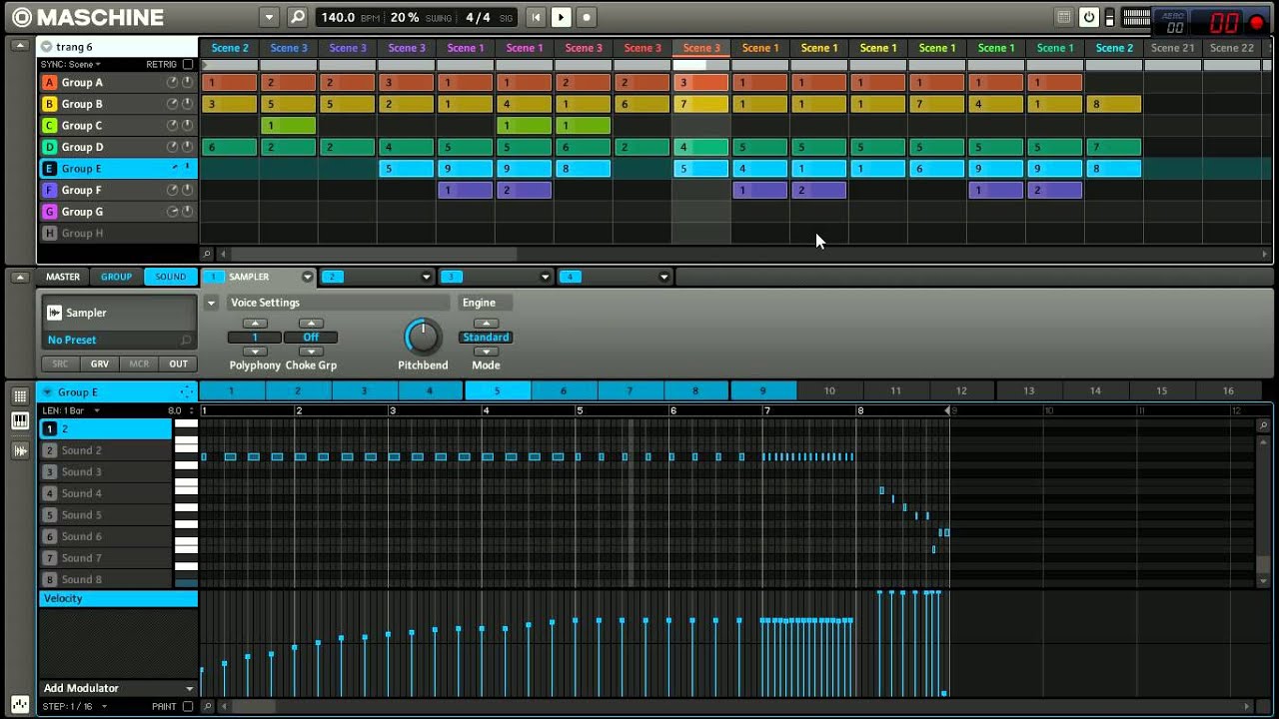Screen dimensions: 1279x719
Task: Select the Group A color pad
Action: 49,83
